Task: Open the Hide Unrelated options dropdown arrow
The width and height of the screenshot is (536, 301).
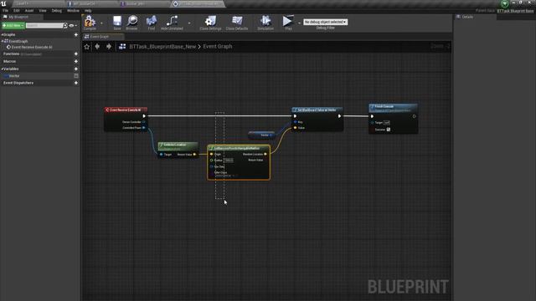Action: 189,23
